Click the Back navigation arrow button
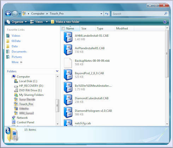173x148 pixels. (x=8, y=14)
